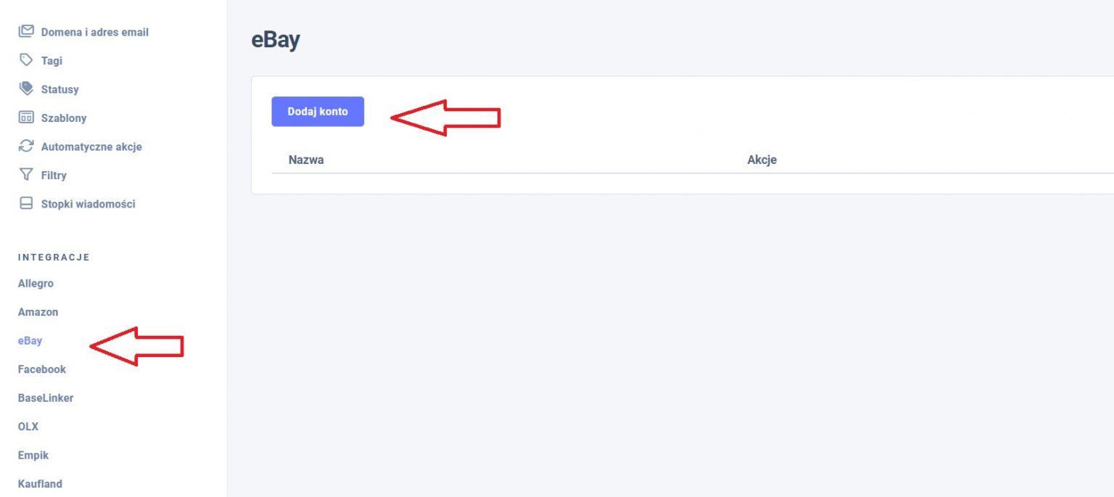The height and width of the screenshot is (497, 1114).
Task: Open the Amazon integration page
Action: pyautogui.click(x=38, y=312)
